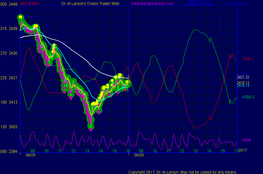
Task: Click the magenta 'XTIDE' legend label
Action: (x=246, y=140)
